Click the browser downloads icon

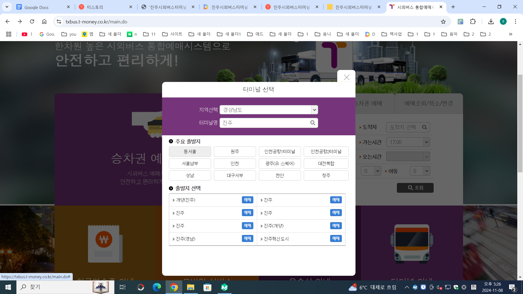pos(491,22)
